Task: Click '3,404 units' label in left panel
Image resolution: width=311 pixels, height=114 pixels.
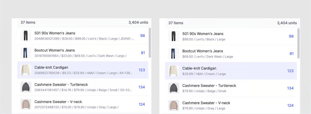Action: point(138,22)
